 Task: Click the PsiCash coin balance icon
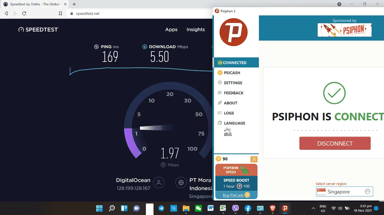[x=218, y=159]
